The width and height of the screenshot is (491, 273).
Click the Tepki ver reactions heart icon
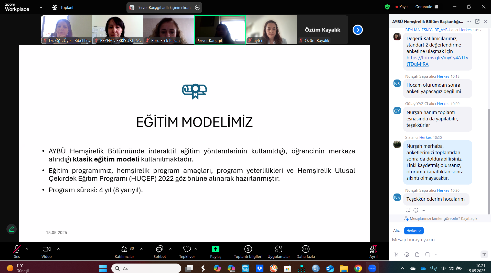tap(187, 249)
